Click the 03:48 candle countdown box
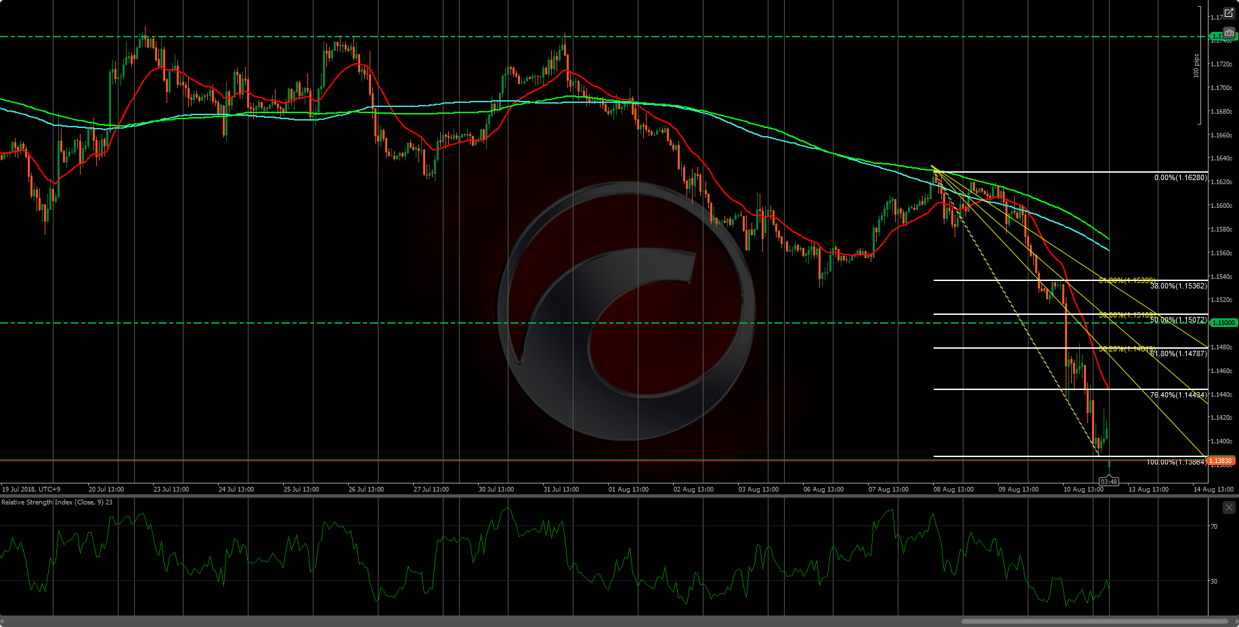 click(x=1109, y=481)
